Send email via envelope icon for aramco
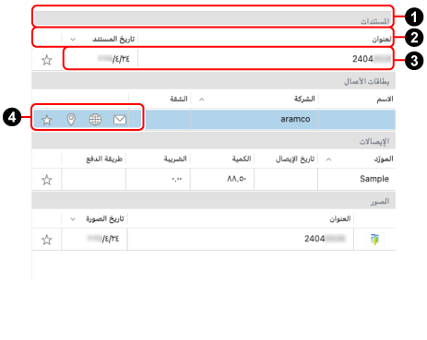The image size is (427, 340). pos(120,120)
